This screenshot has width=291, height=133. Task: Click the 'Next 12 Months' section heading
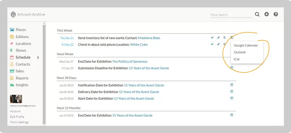click(x=69, y=108)
